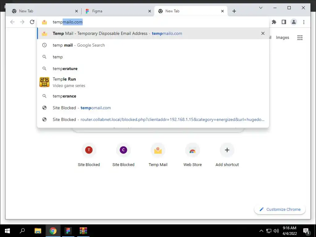Switch to the Figma tab
The image size is (316, 237).
(118, 11)
